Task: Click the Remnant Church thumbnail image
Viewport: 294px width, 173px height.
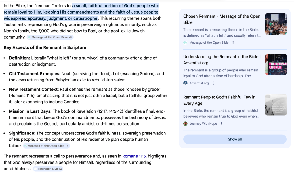Action: pos(276,64)
